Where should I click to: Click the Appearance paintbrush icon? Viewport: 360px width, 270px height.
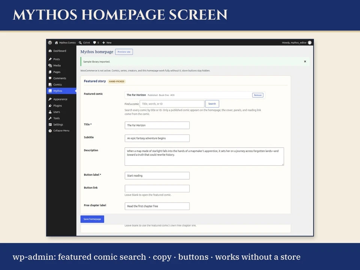coord(50,99)
